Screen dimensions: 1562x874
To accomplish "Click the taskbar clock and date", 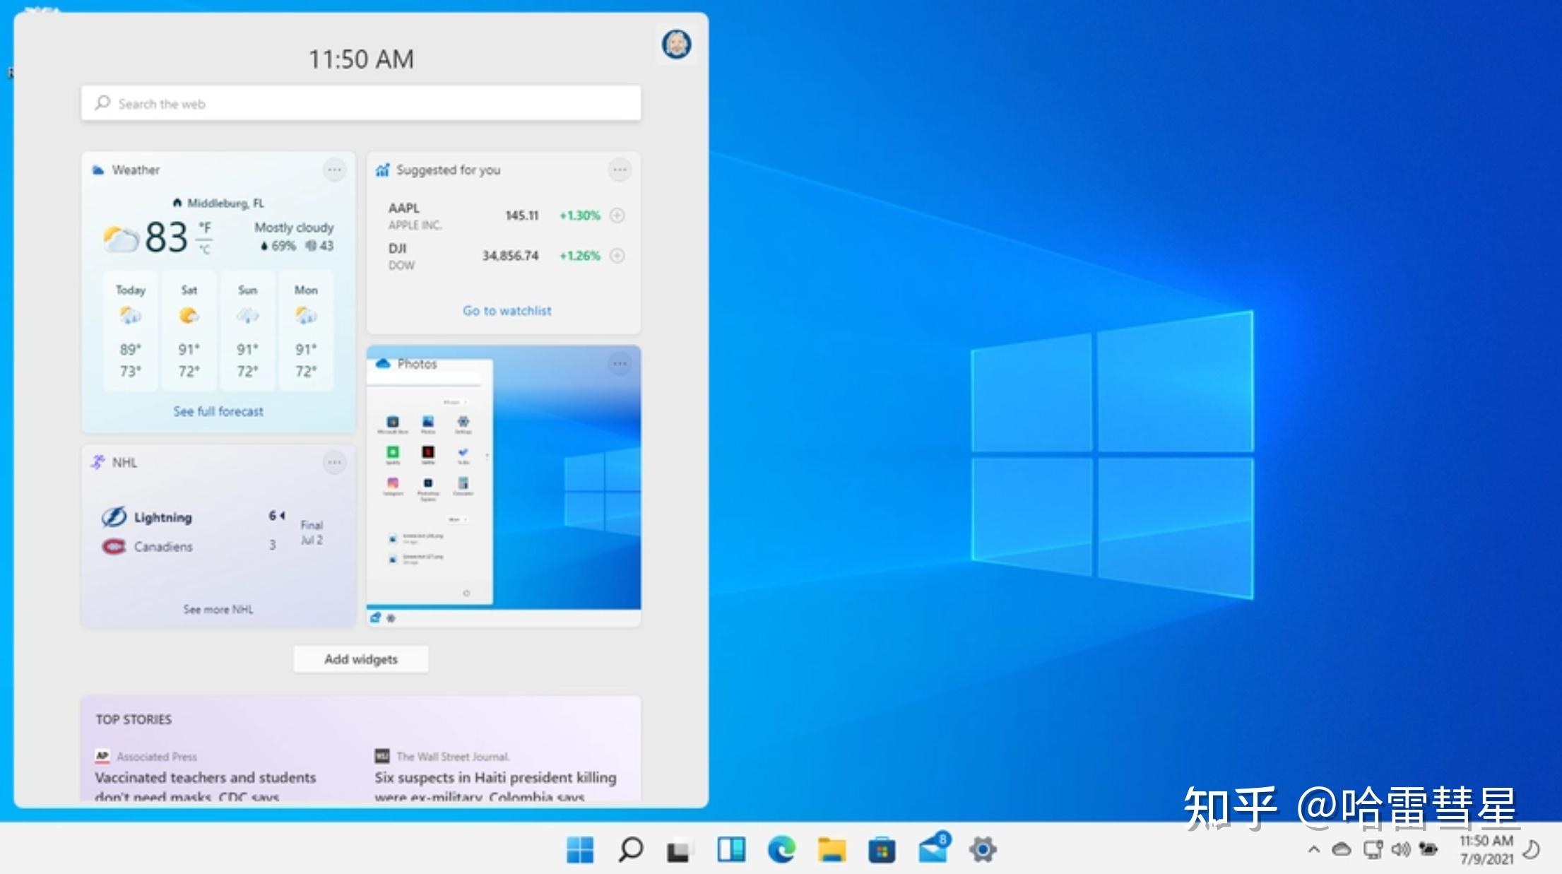I will tap(1486, 850).
